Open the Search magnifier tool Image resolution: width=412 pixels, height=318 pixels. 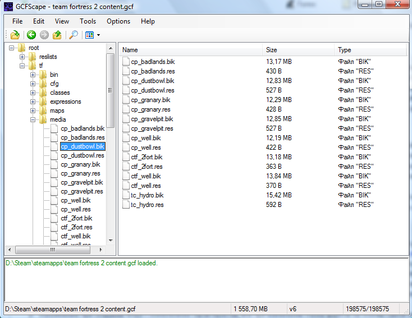click(73, 35)
